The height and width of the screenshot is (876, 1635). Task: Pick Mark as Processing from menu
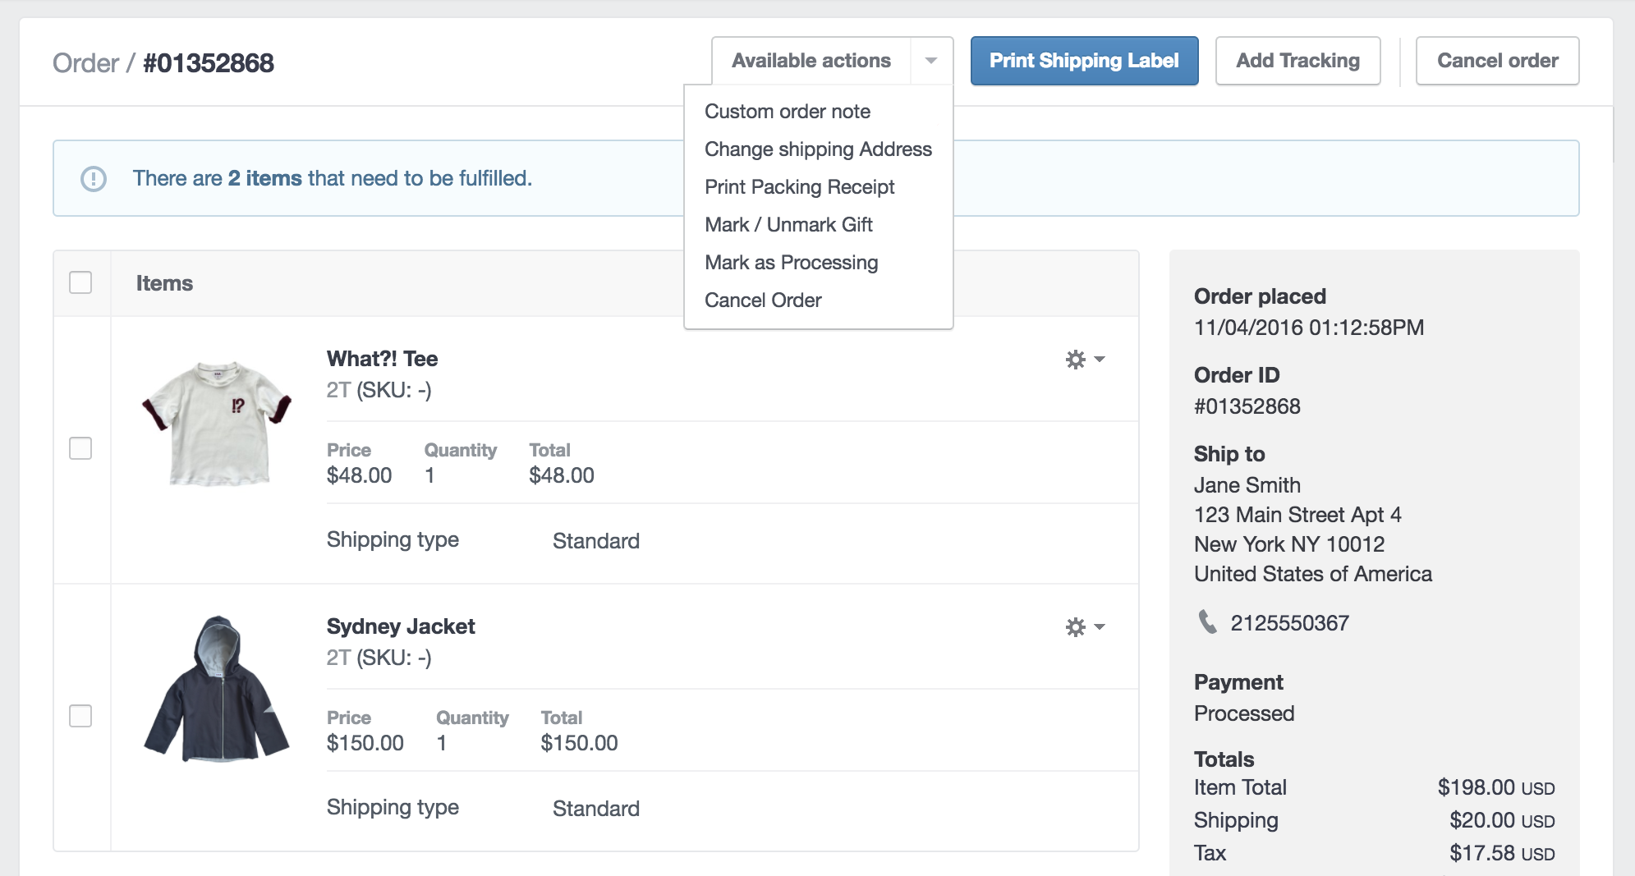tap(791, 263)
